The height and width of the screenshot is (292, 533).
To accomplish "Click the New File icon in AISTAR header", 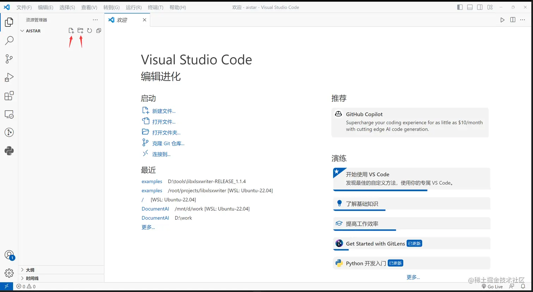I will pos(71,31).
